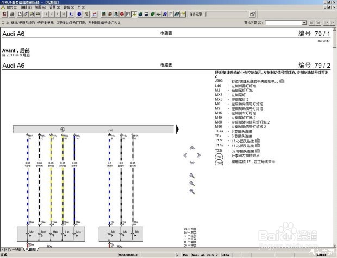337x258 pixels.
Task: Click the blue circular info toolbar icon
Action: pos(79,14)
